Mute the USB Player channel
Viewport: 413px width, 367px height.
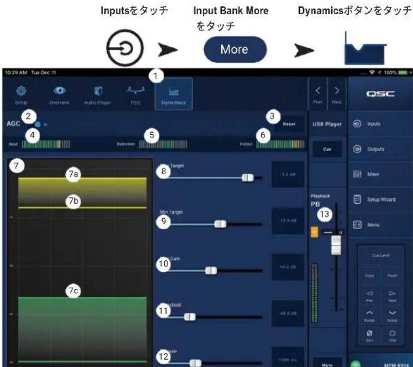327,363
